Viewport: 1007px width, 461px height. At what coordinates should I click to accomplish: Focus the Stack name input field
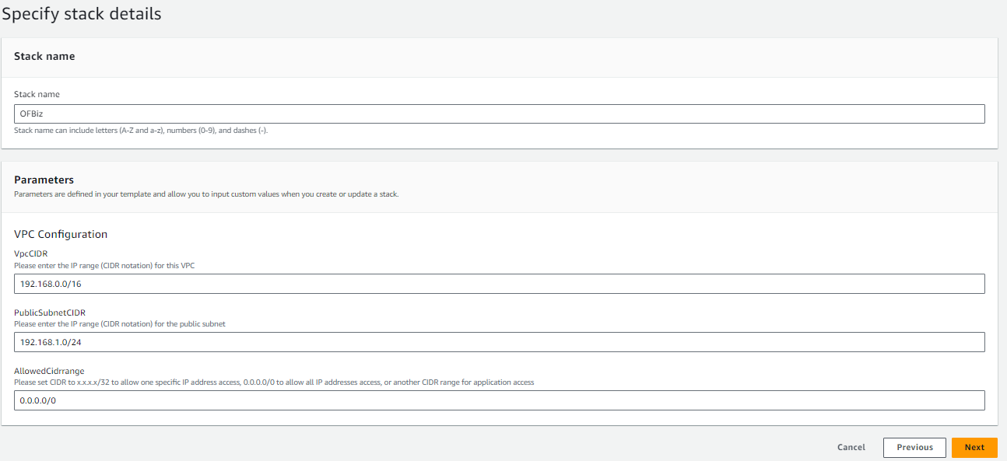500,114
